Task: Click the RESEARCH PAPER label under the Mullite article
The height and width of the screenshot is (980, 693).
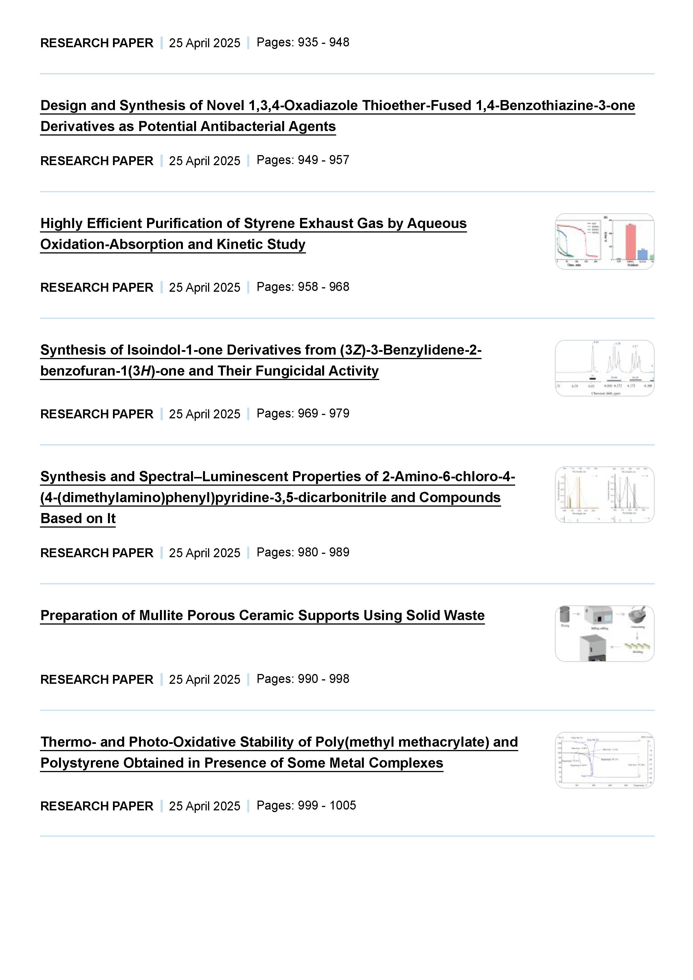Action: click(96, 680)
